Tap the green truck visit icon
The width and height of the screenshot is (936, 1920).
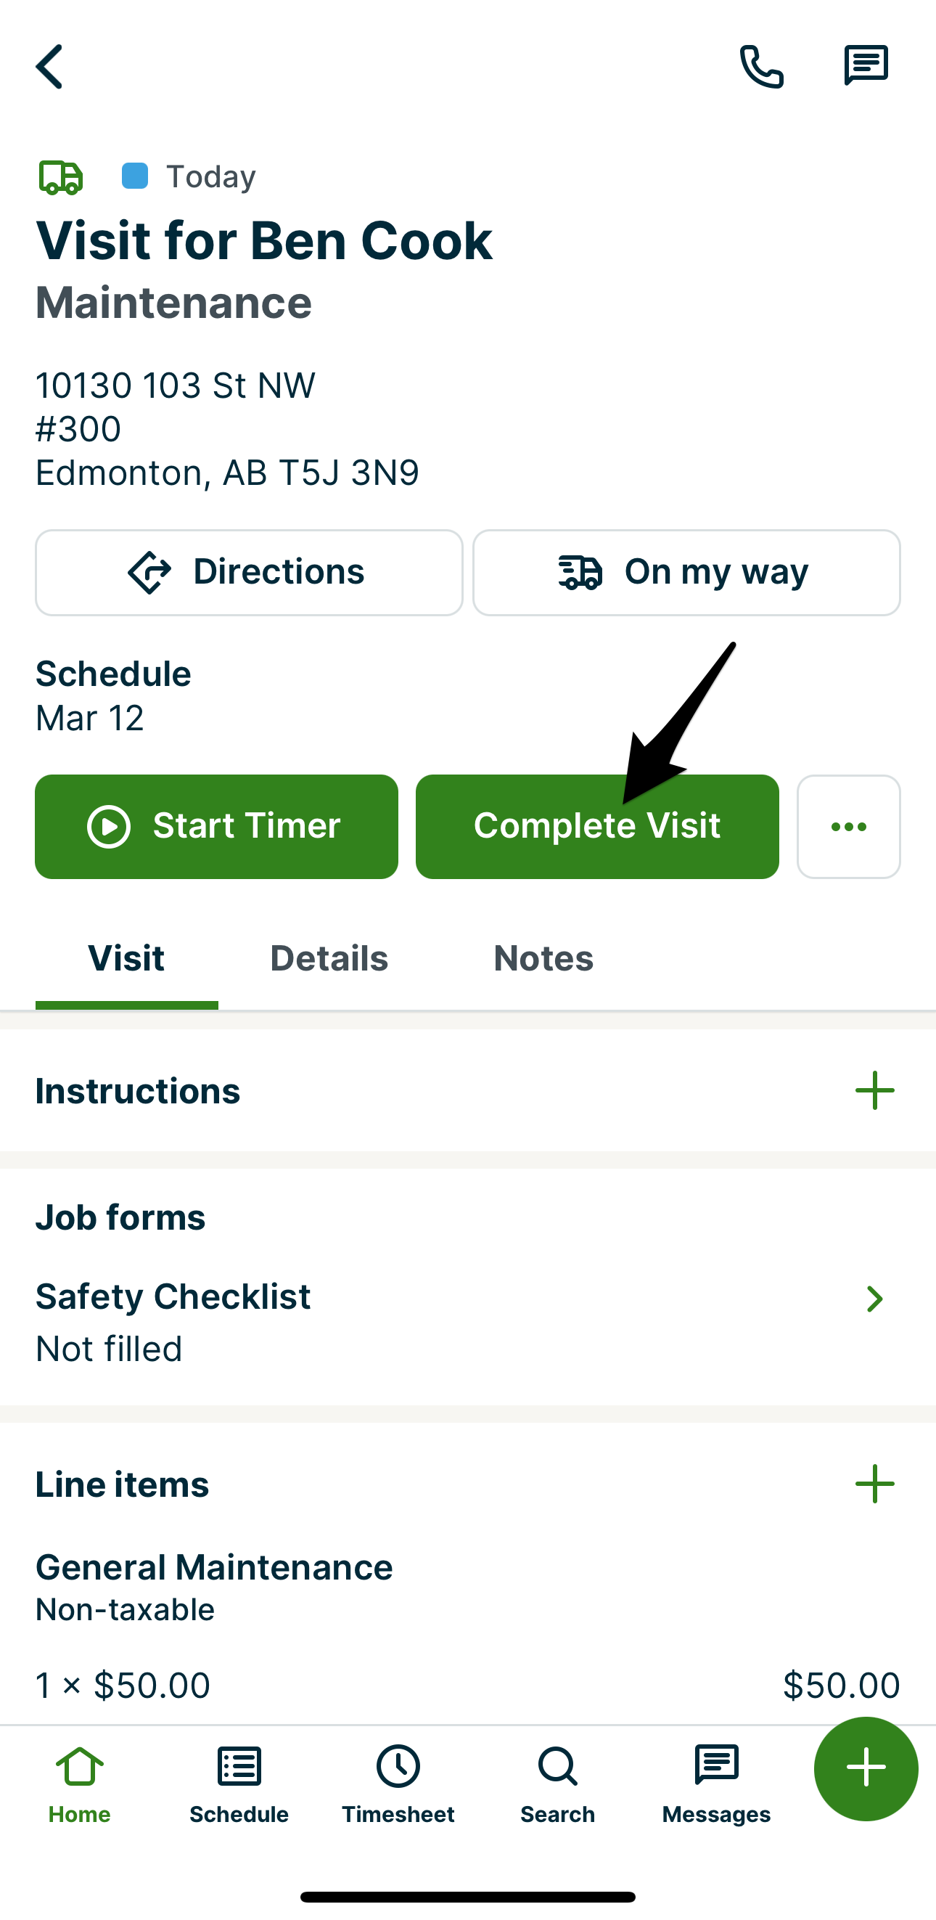click(x=60, y=177)
